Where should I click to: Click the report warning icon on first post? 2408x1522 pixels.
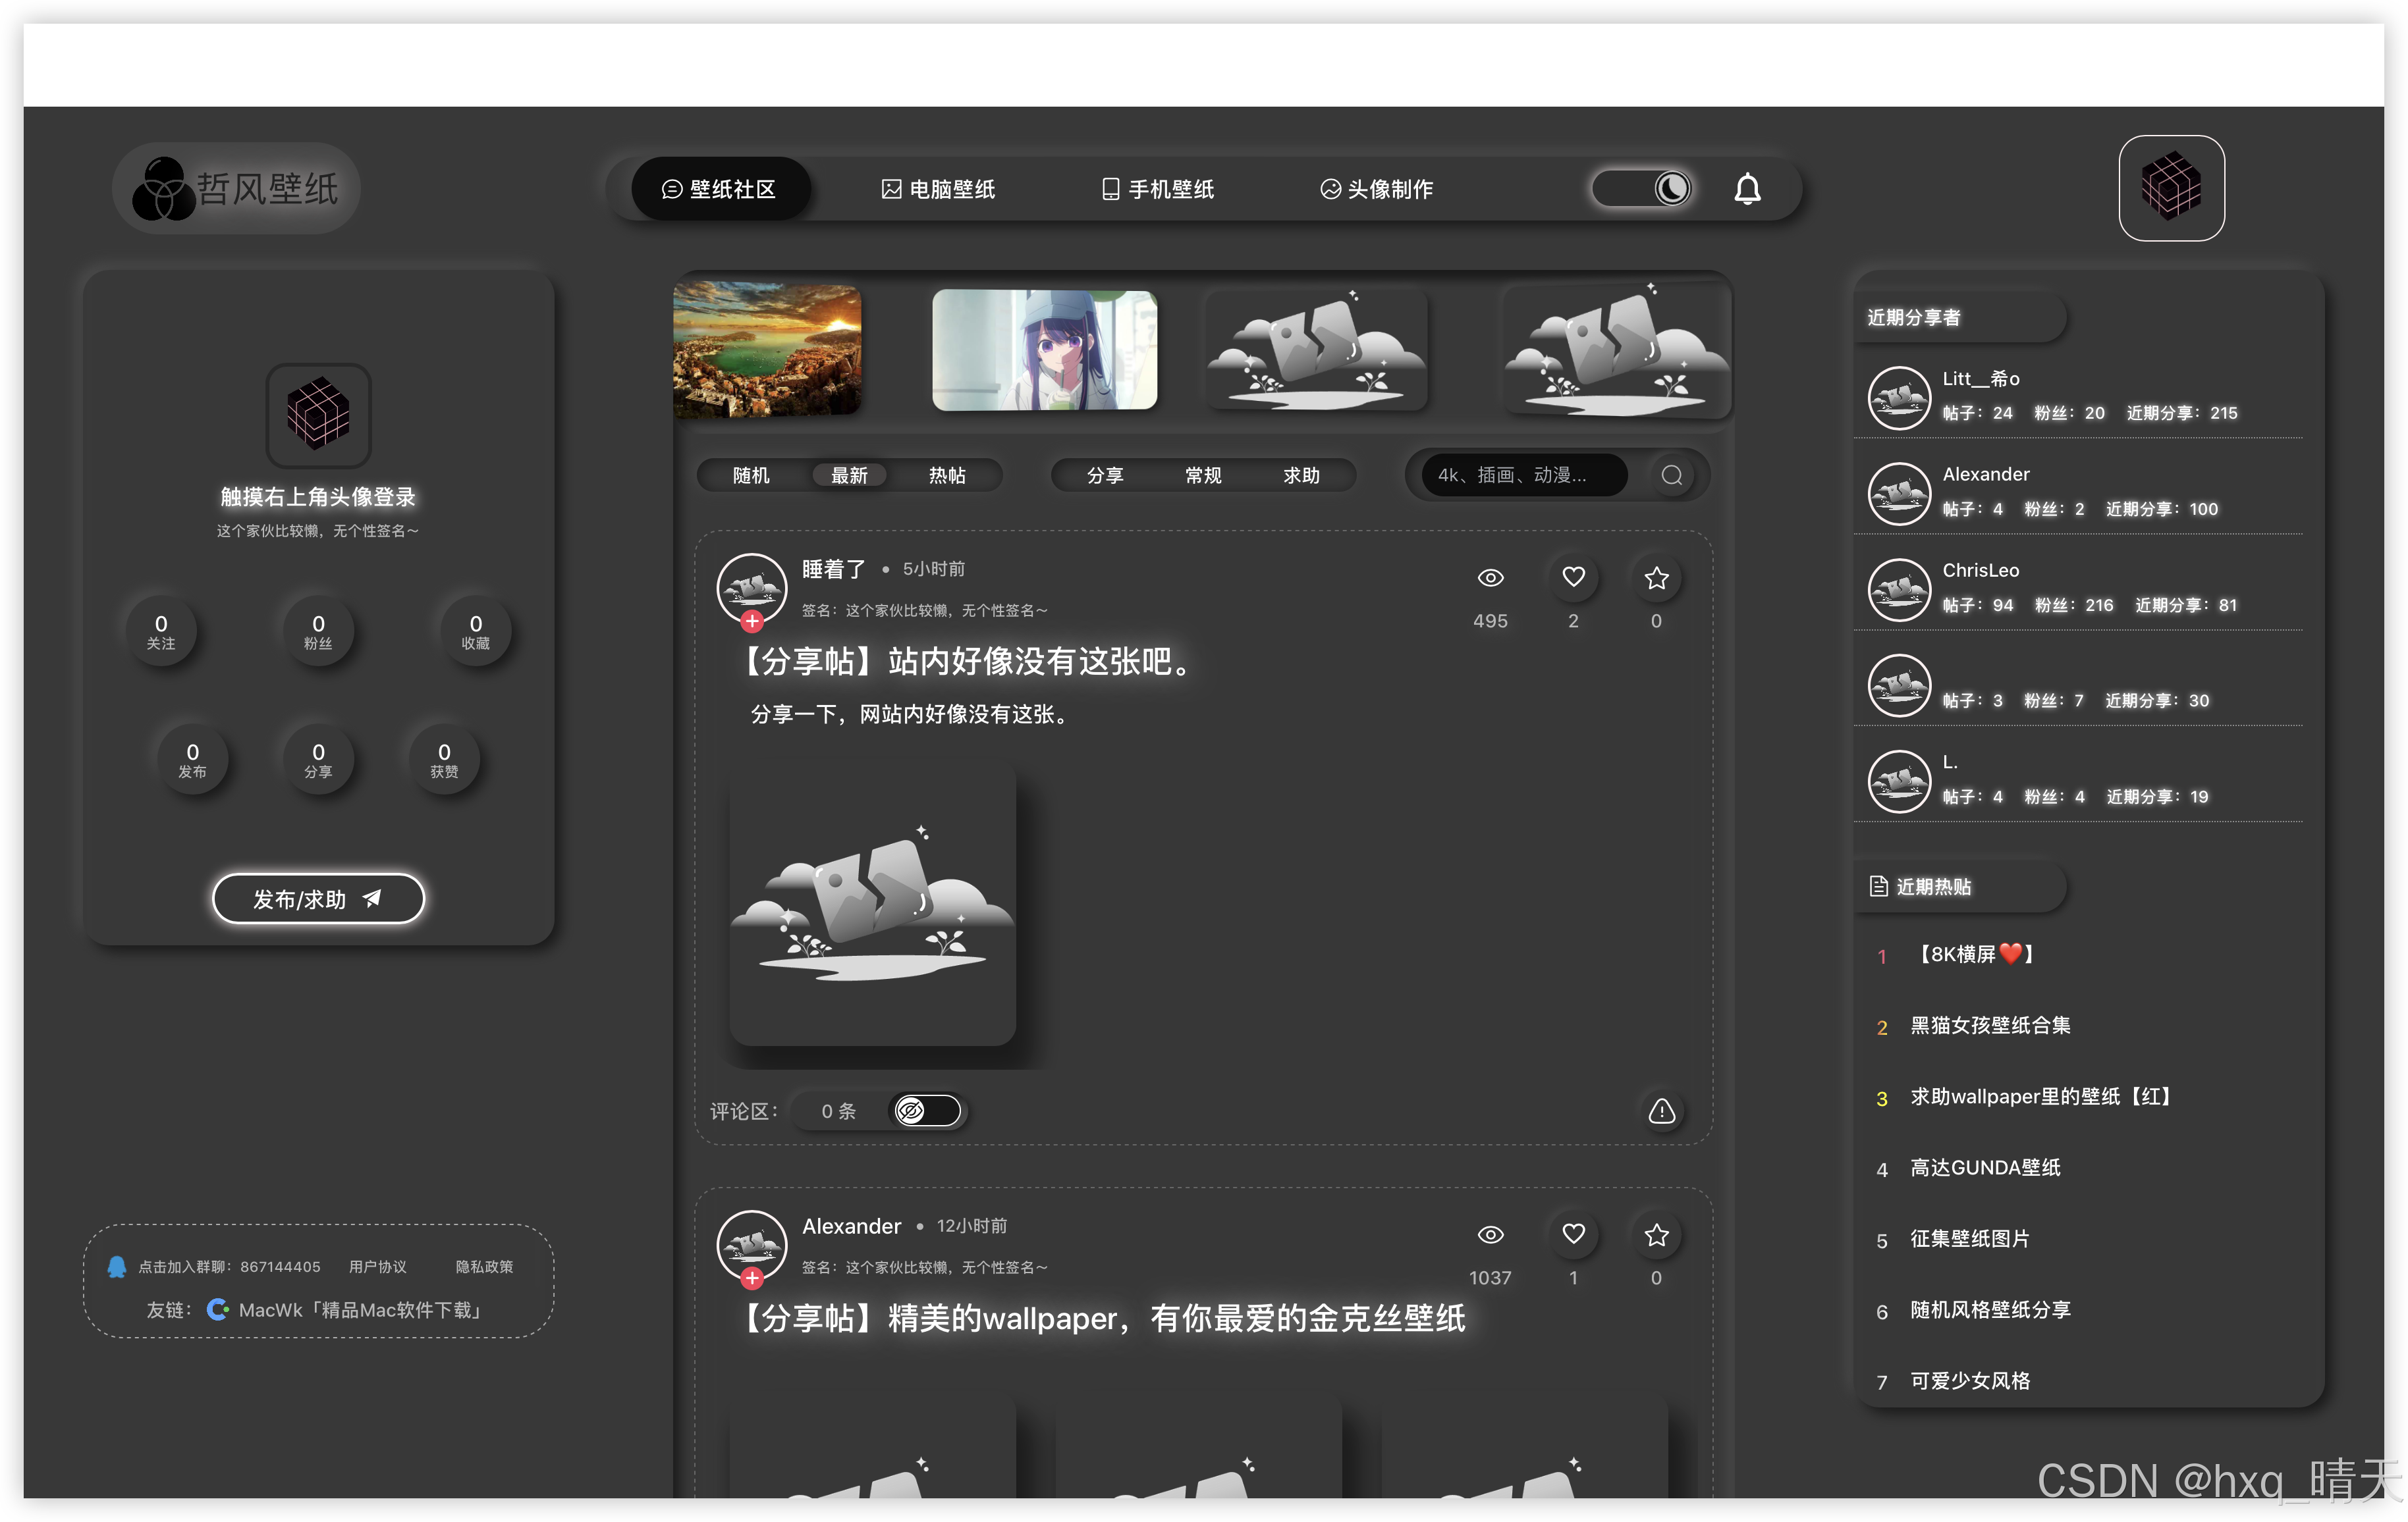tap(1661, 1111)
